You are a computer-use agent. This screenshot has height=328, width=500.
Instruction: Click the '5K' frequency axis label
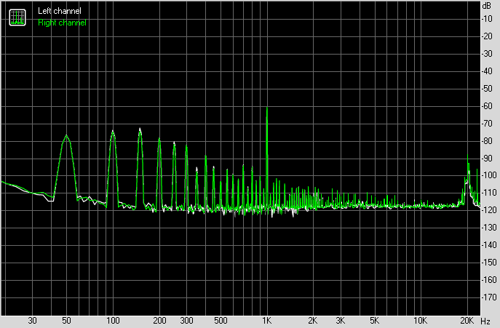click(374, 321)
